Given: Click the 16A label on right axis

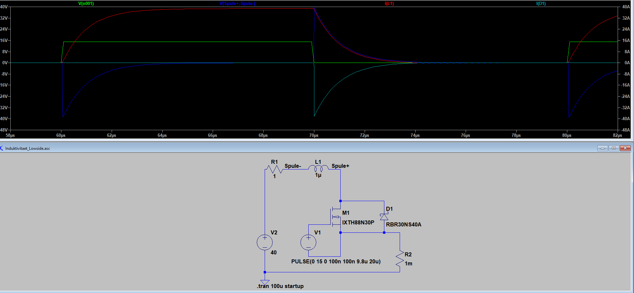Looking at the screenshot, I should (626, 41).
